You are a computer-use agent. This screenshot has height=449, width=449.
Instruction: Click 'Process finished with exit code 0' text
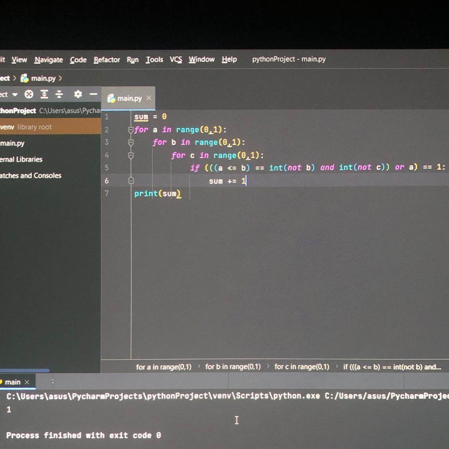point(84,435)
